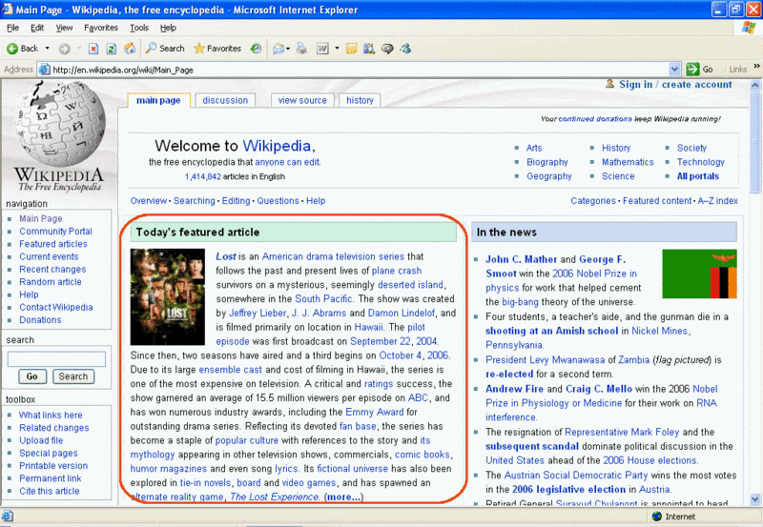
Task: Expand the Address bar dropdown
Action: (674, 70)
